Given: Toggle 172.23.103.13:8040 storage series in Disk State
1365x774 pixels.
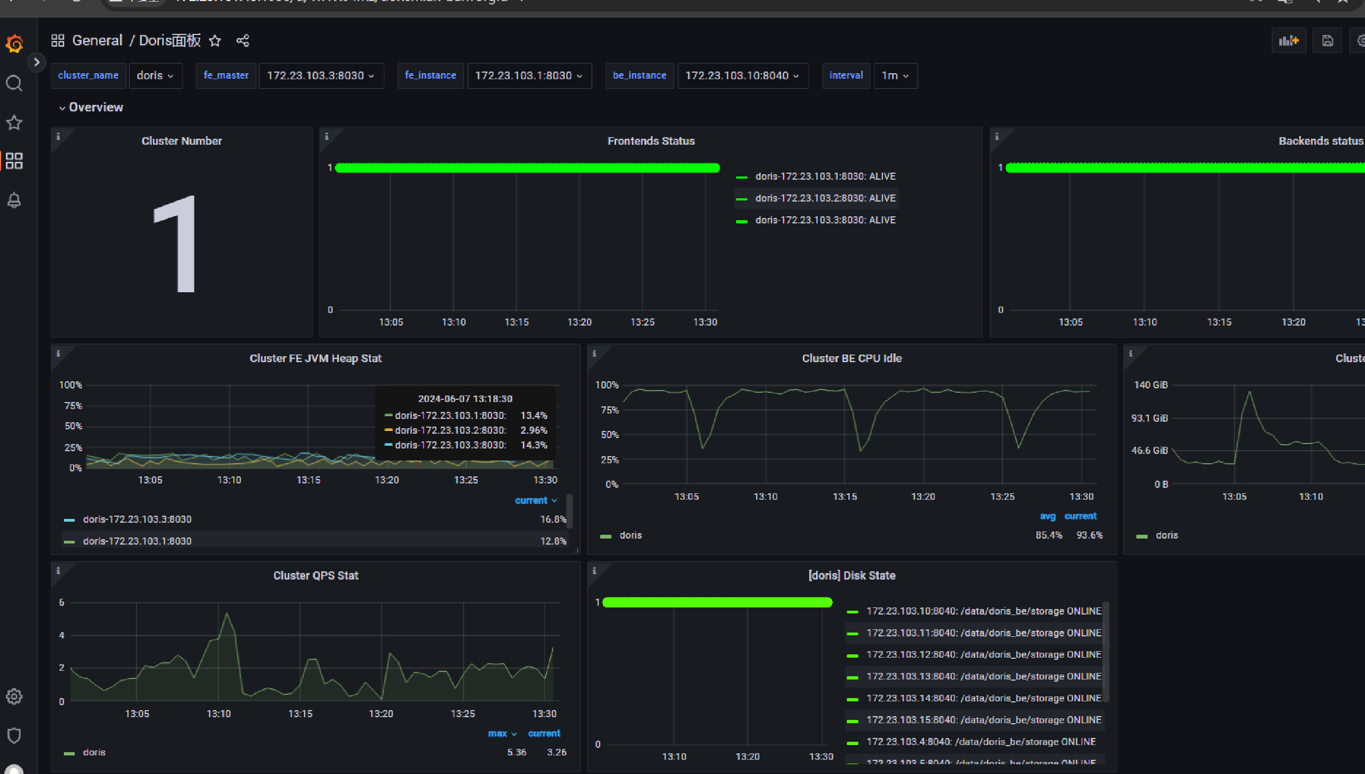Looking at the screenshot, I should click(984, 676).
